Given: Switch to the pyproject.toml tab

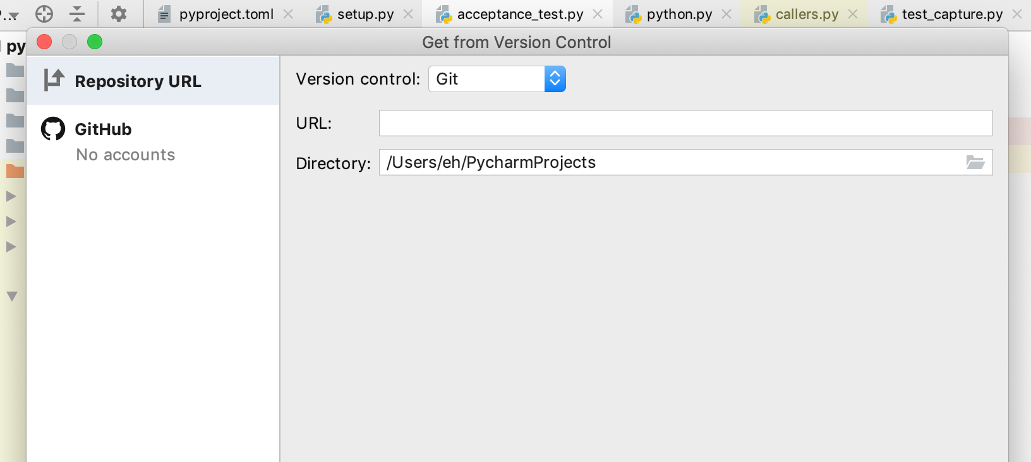Looking at the screenshot, I should [226, 14].
